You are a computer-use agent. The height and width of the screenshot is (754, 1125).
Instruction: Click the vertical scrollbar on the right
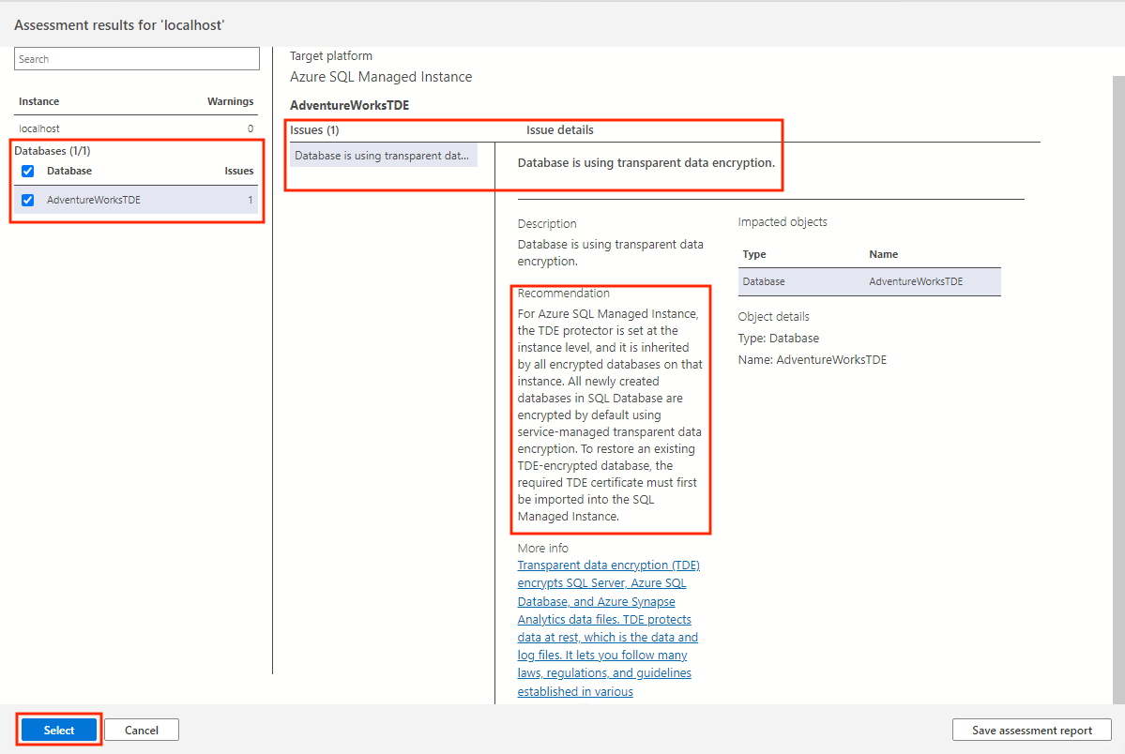click(x=1118, y=387)
